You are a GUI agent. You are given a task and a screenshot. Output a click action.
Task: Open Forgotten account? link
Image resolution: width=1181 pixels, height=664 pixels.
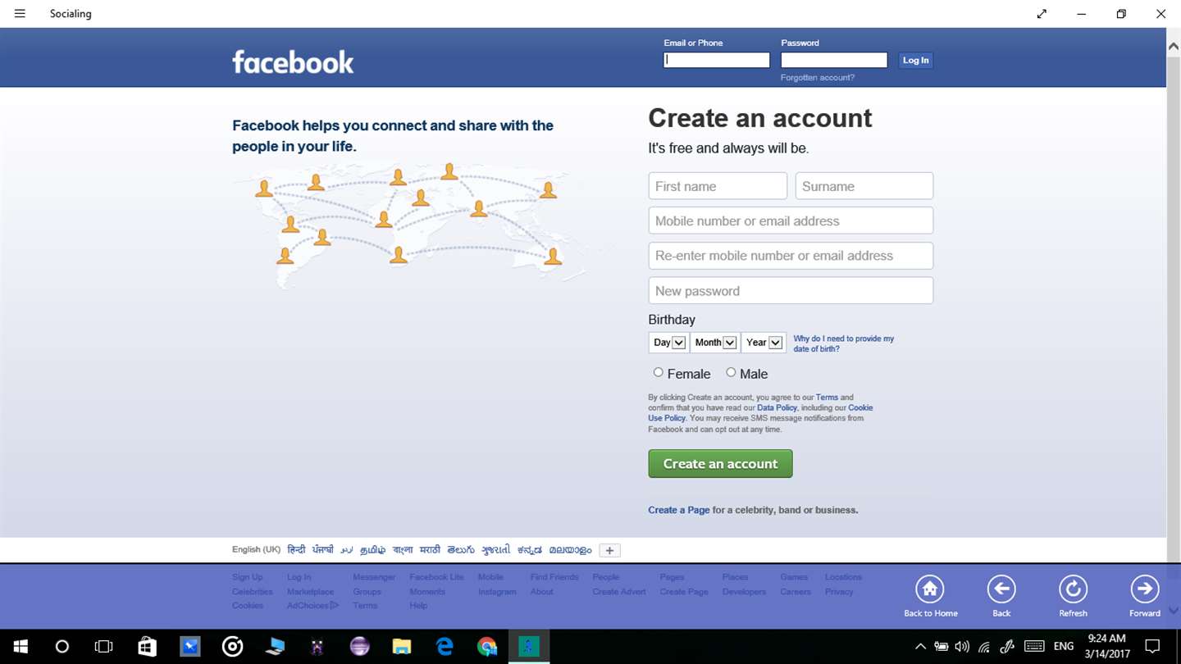point(818,78)
